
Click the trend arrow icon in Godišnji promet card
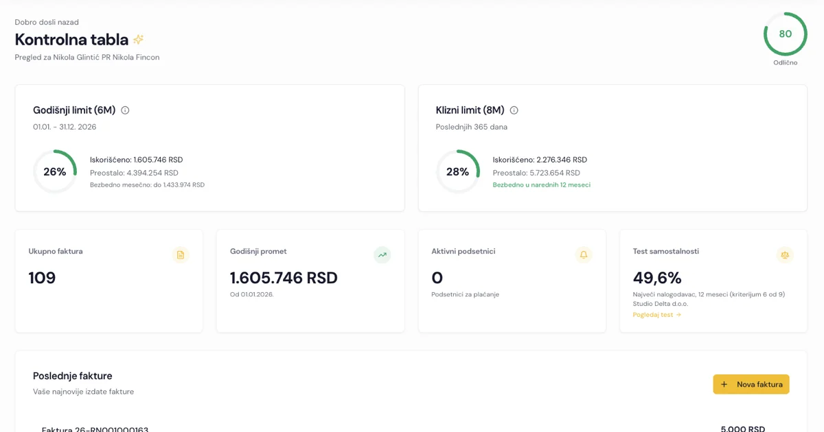[x=382, y=255]
